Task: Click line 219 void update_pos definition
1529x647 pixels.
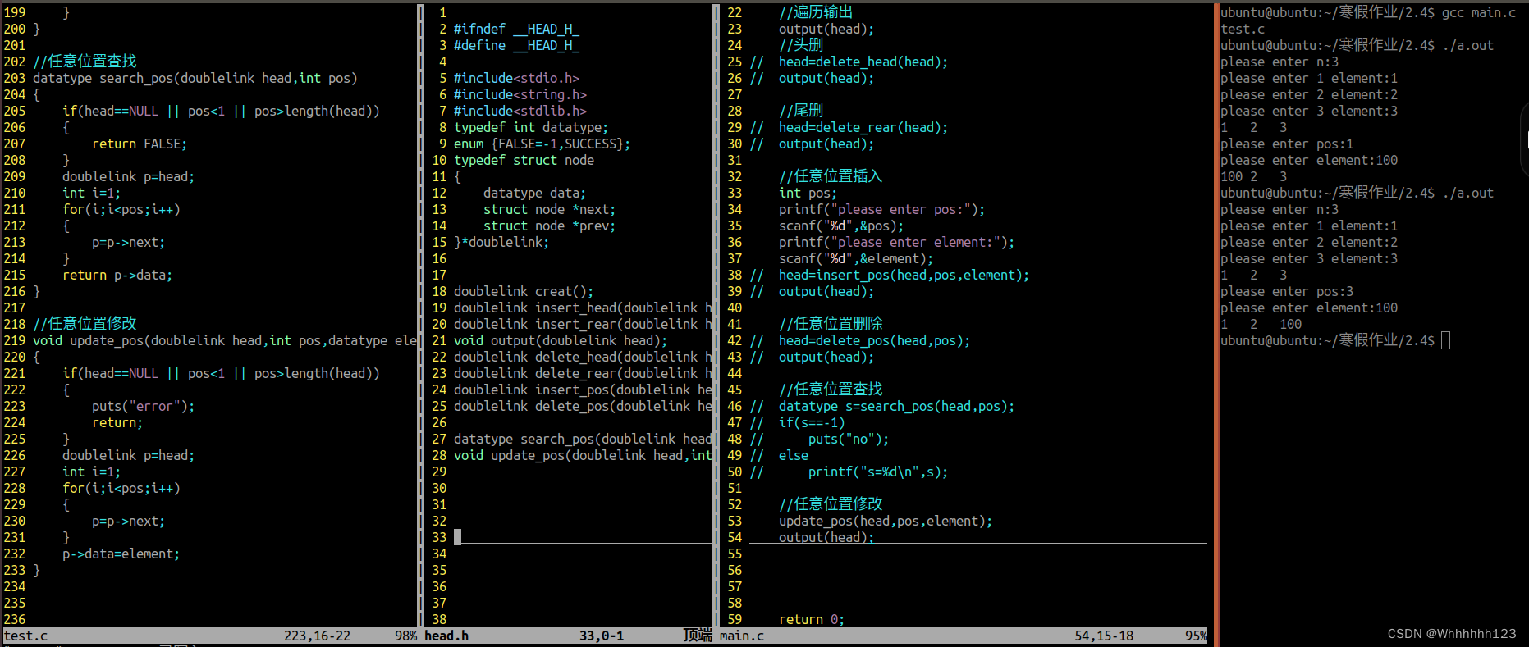Action: click(225, 340)
